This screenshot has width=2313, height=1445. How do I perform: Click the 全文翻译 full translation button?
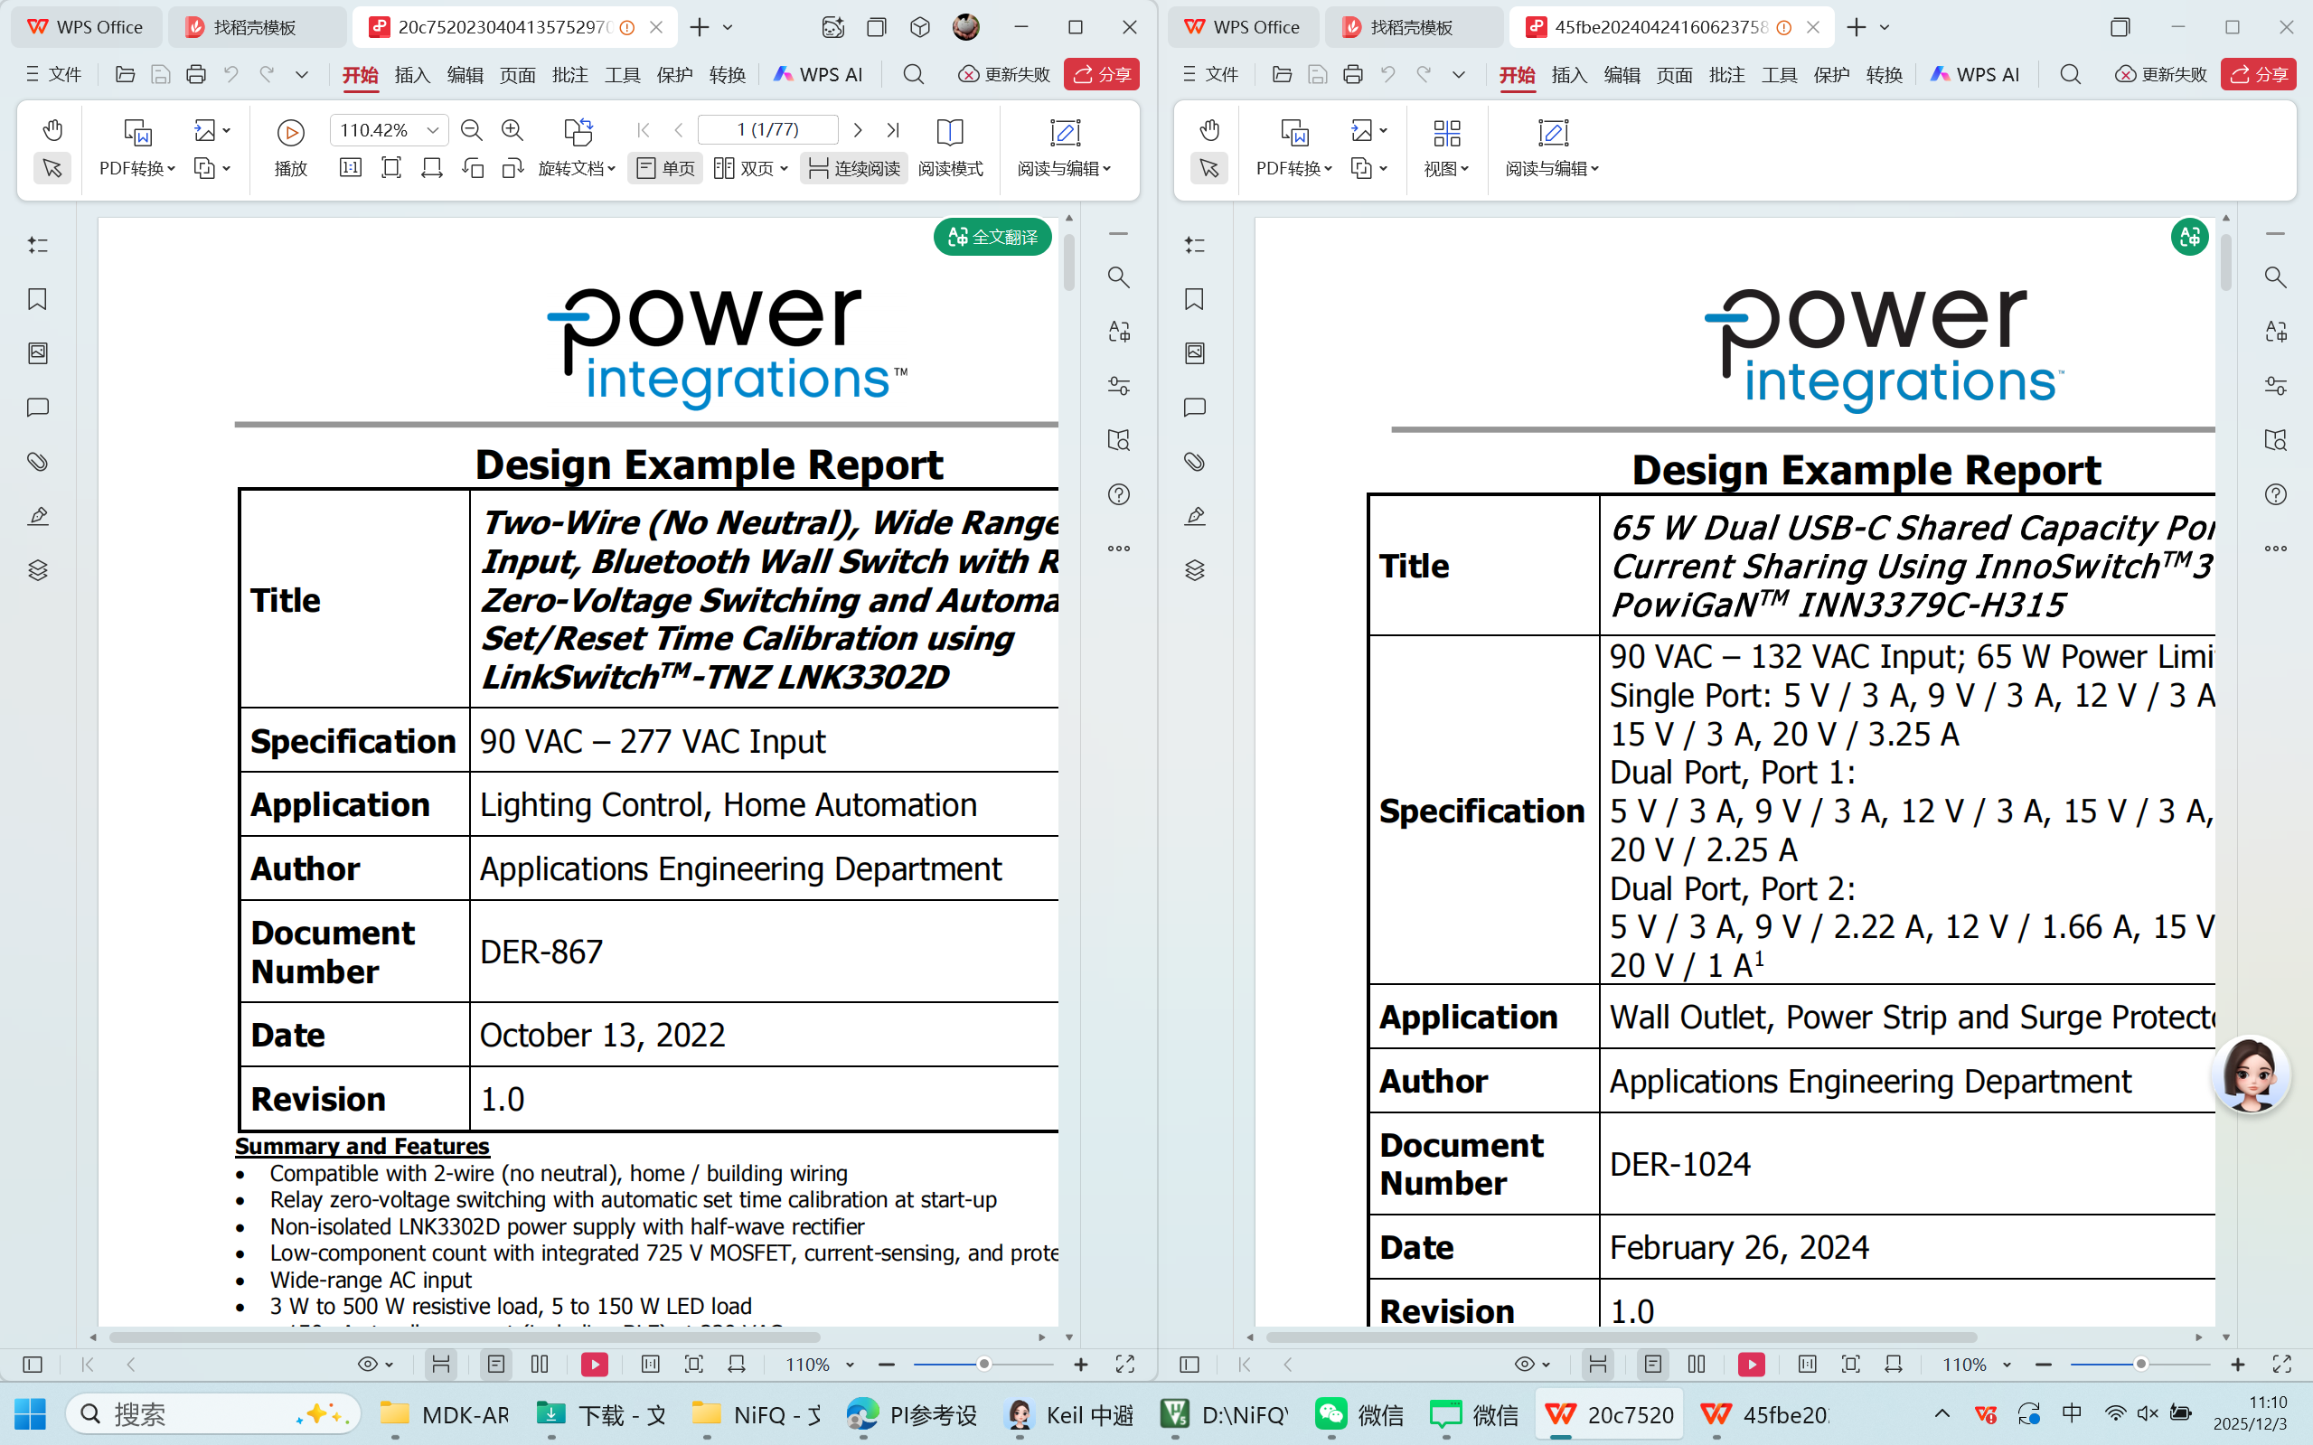992,236
